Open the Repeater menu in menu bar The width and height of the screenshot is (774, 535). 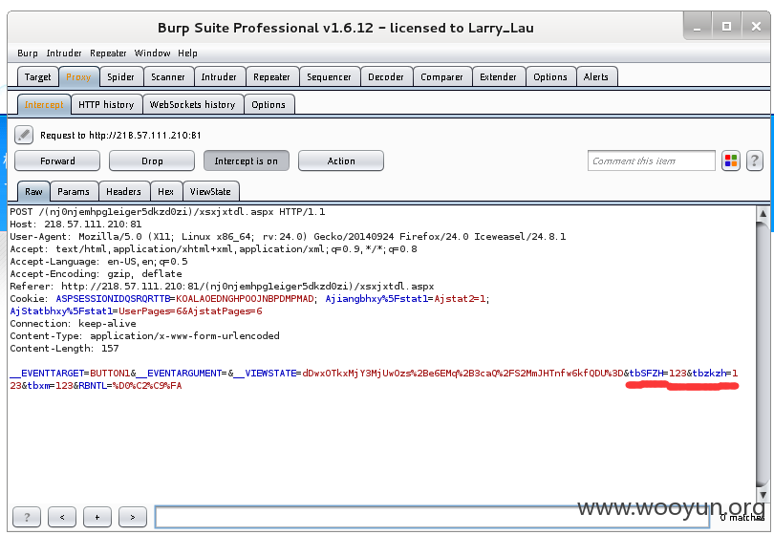click(x=108, y=53)
